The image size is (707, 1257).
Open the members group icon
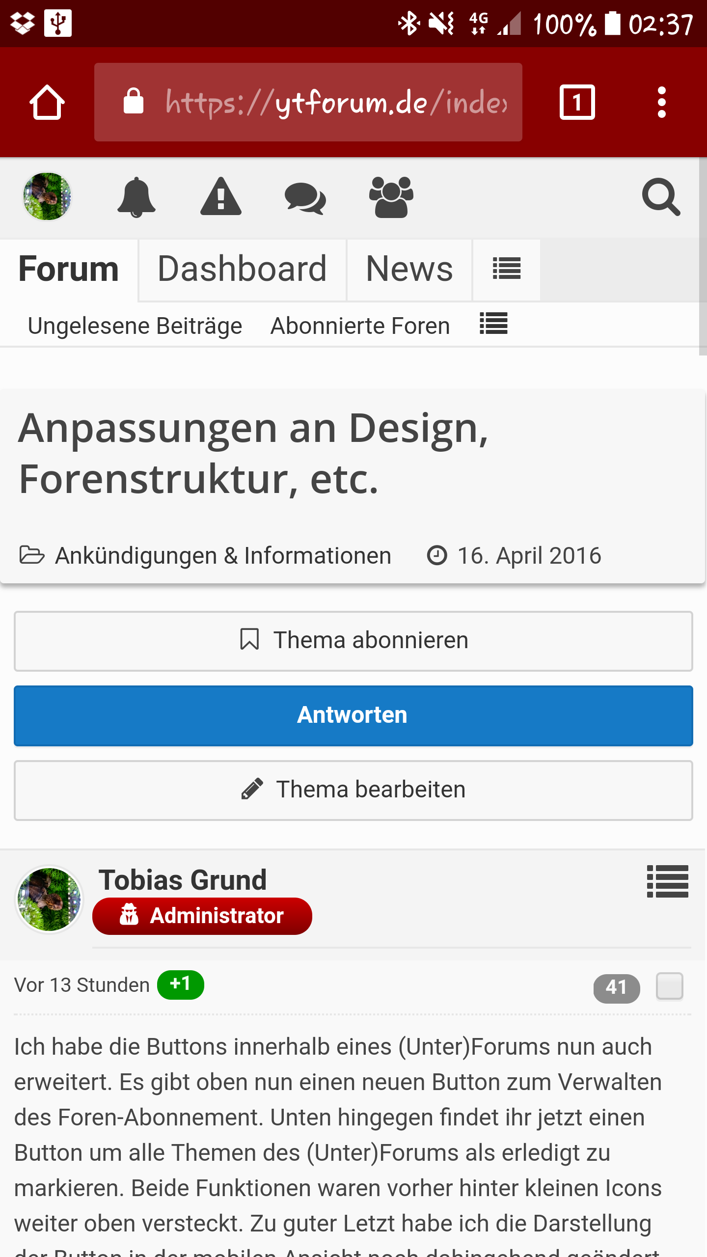pyautogui.click(x=391, y=197)
